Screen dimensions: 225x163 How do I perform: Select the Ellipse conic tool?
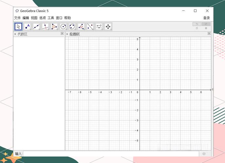[72, 26]
